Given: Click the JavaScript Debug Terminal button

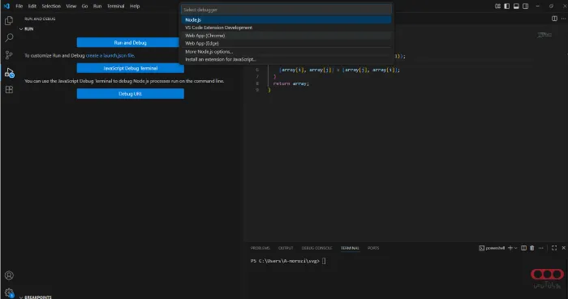Looking at the screenshot, I should click(x=130, y=68).
